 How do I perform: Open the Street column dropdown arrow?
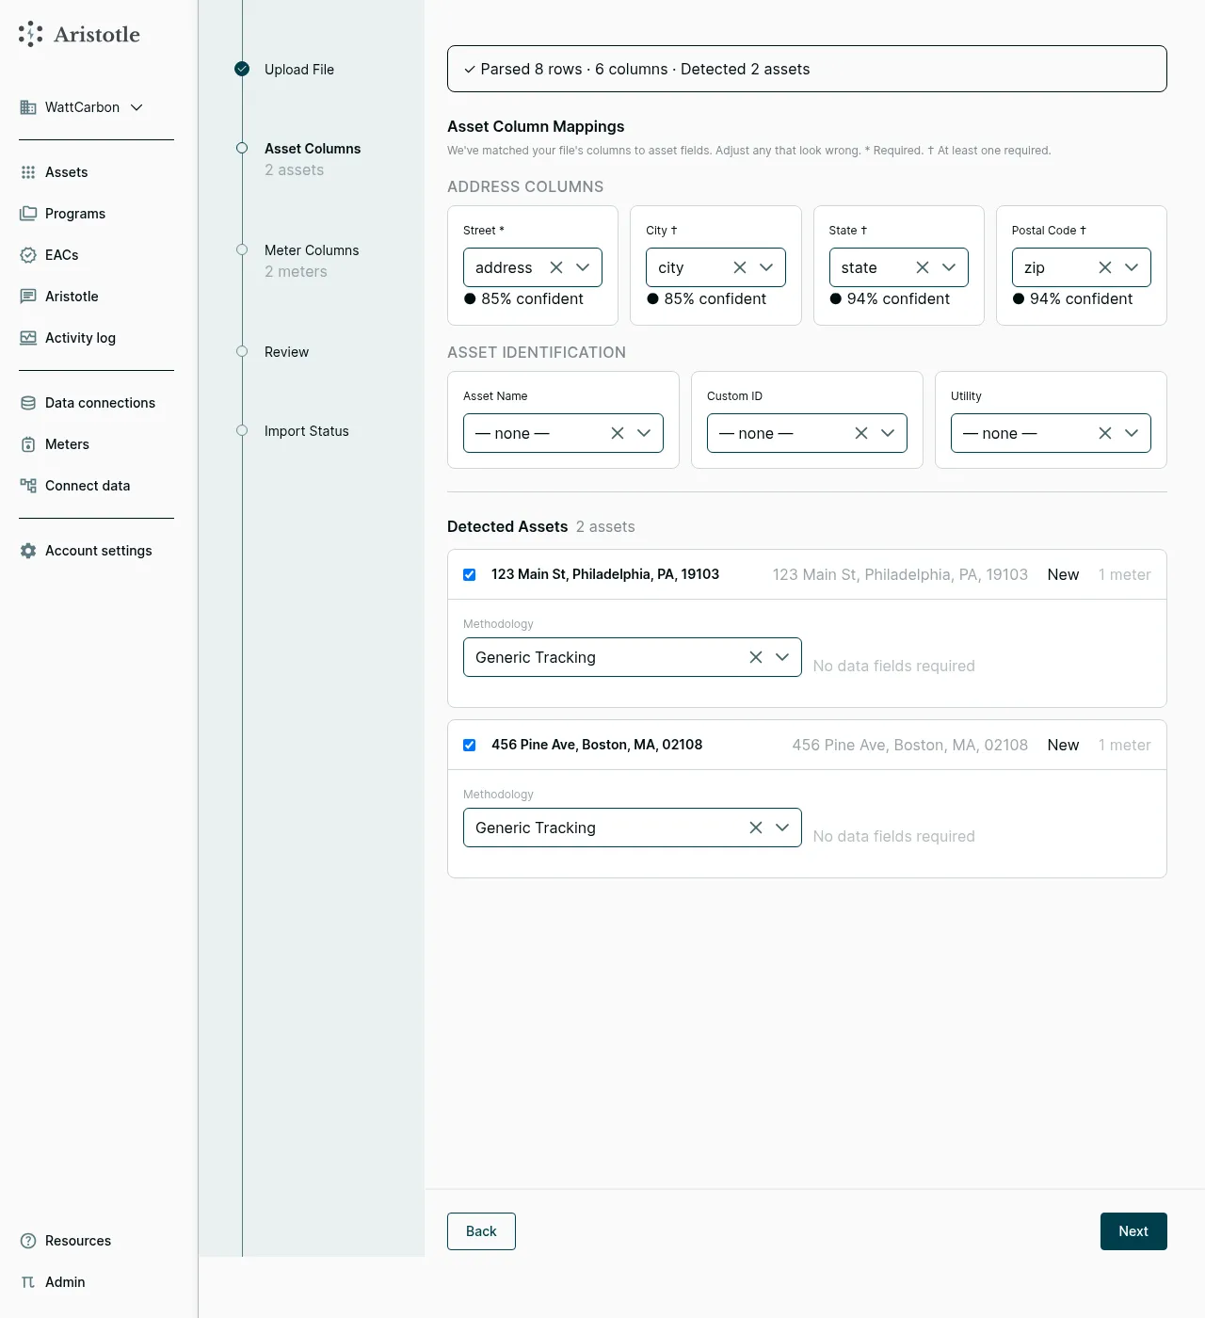[583, 267]
